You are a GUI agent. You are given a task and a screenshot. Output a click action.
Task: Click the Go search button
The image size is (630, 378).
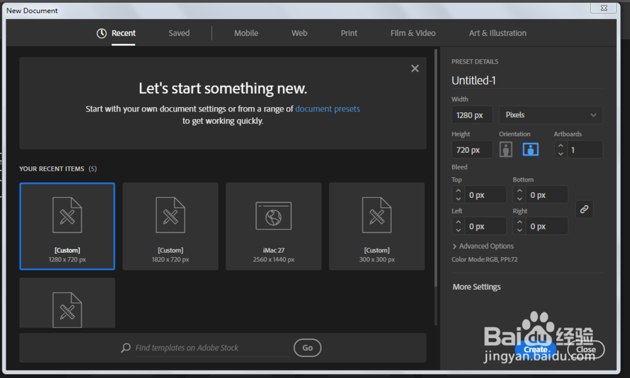tap(307, 348)
